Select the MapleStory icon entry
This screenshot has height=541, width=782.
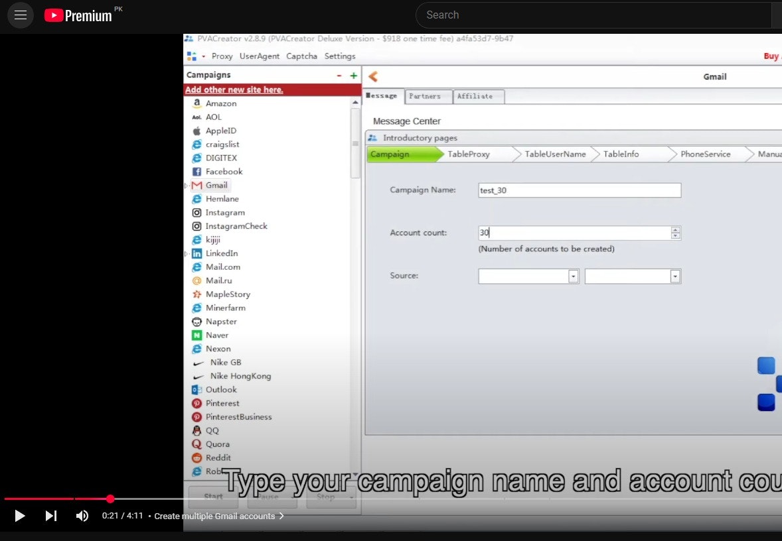197,294
